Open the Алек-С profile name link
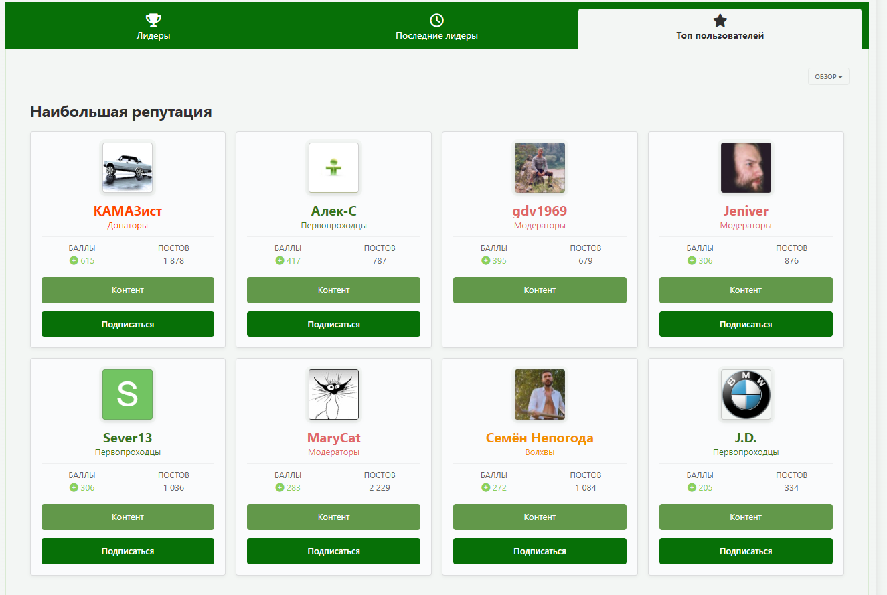The height and width of the screenshot is (595, 887). [333, 211]
